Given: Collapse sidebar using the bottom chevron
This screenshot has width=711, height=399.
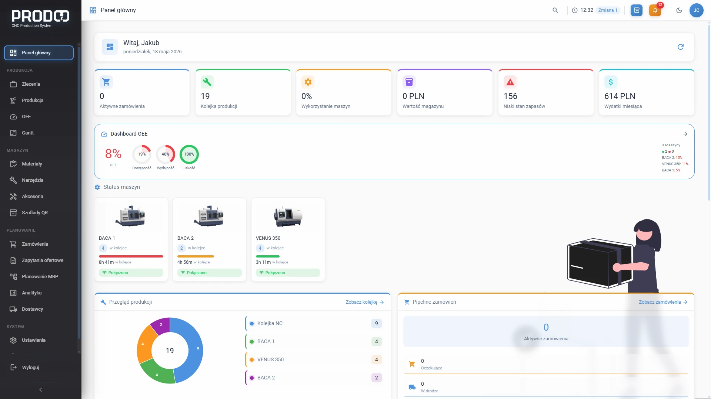Looking at the screenshot, I should coord(41,390).
